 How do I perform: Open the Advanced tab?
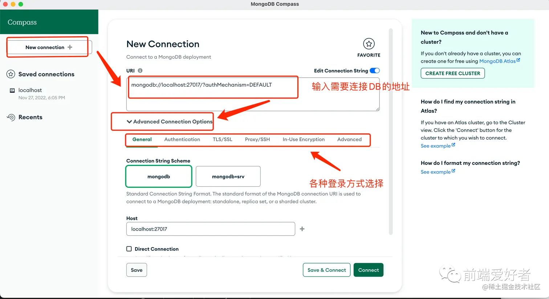(x=349, y=139)
